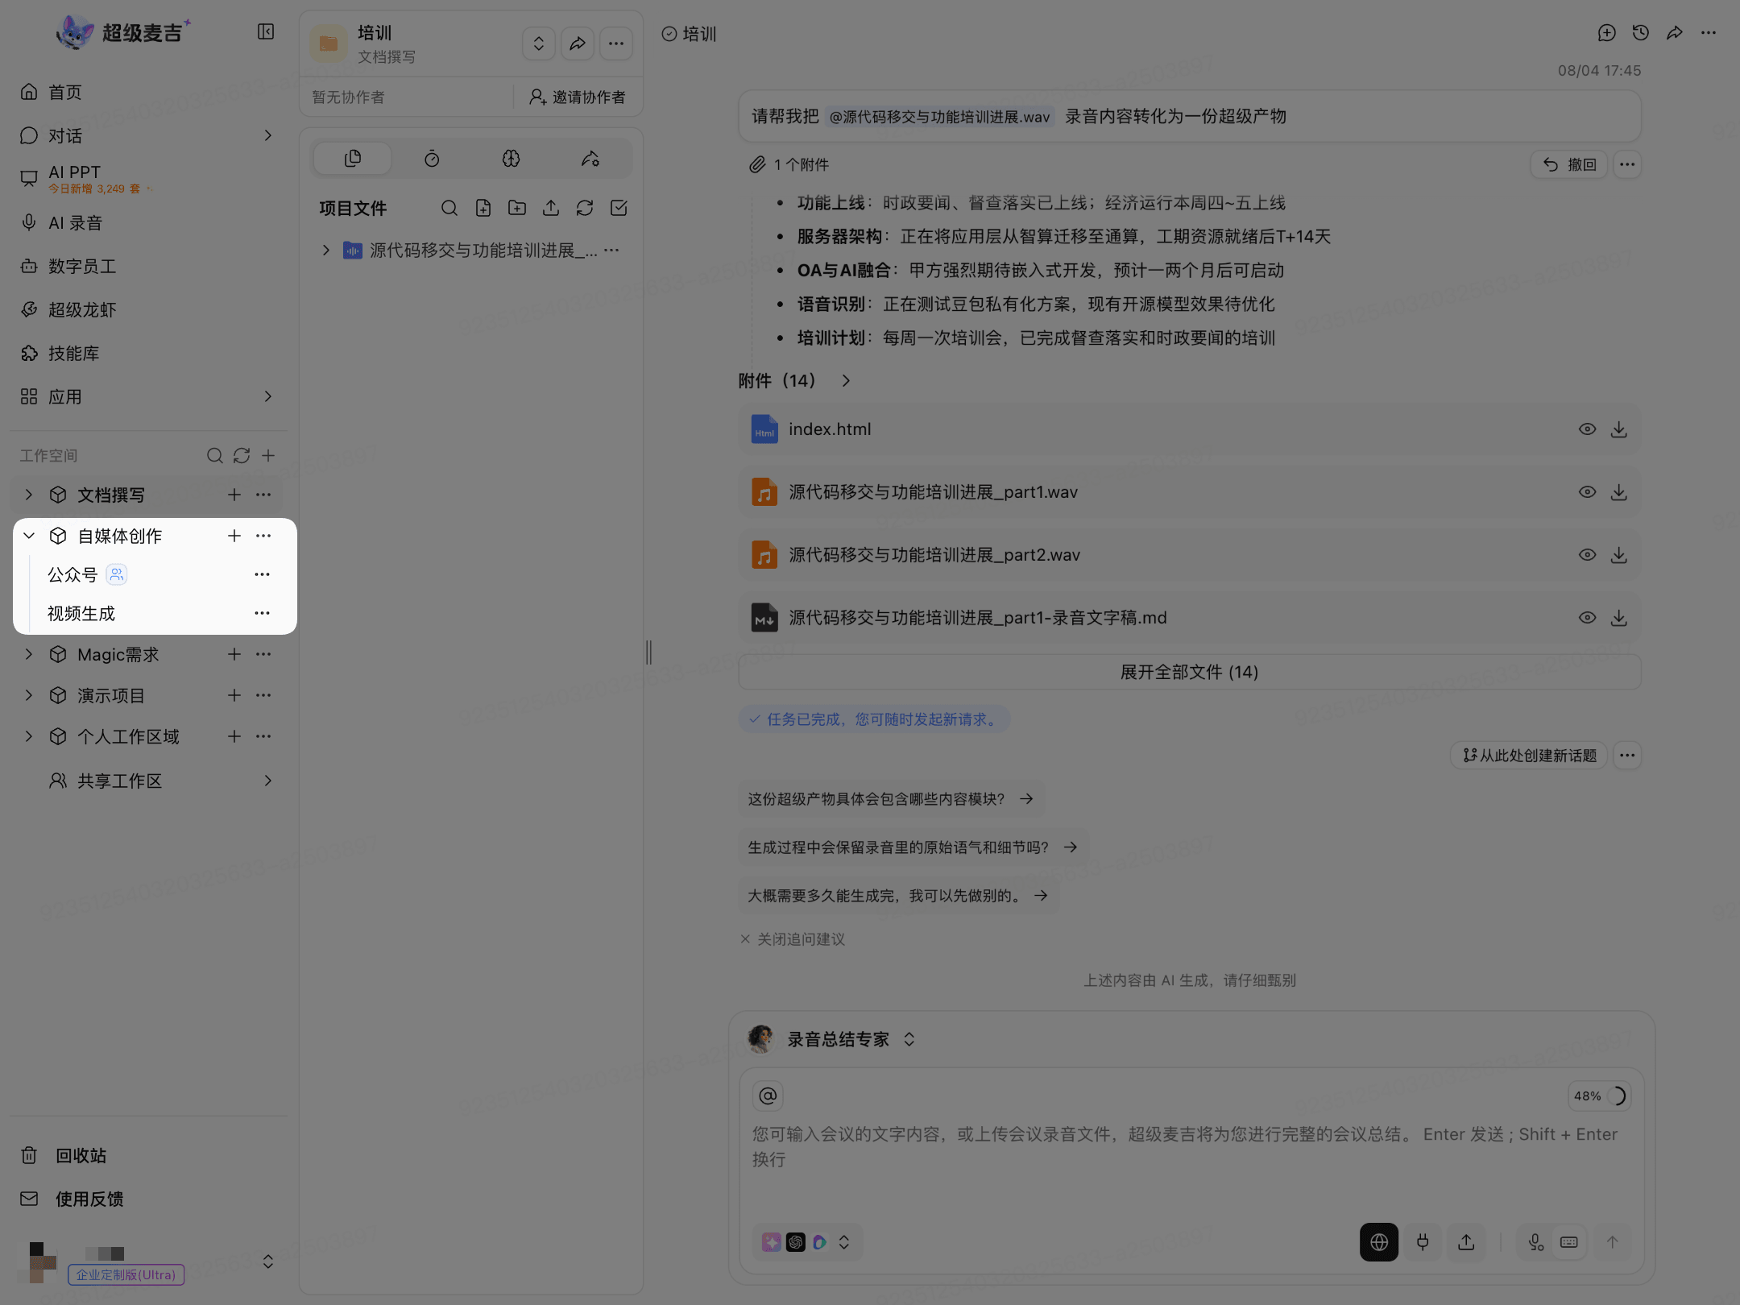
Task: Open AI 录音 from sidebar
Action: point(75,223)
